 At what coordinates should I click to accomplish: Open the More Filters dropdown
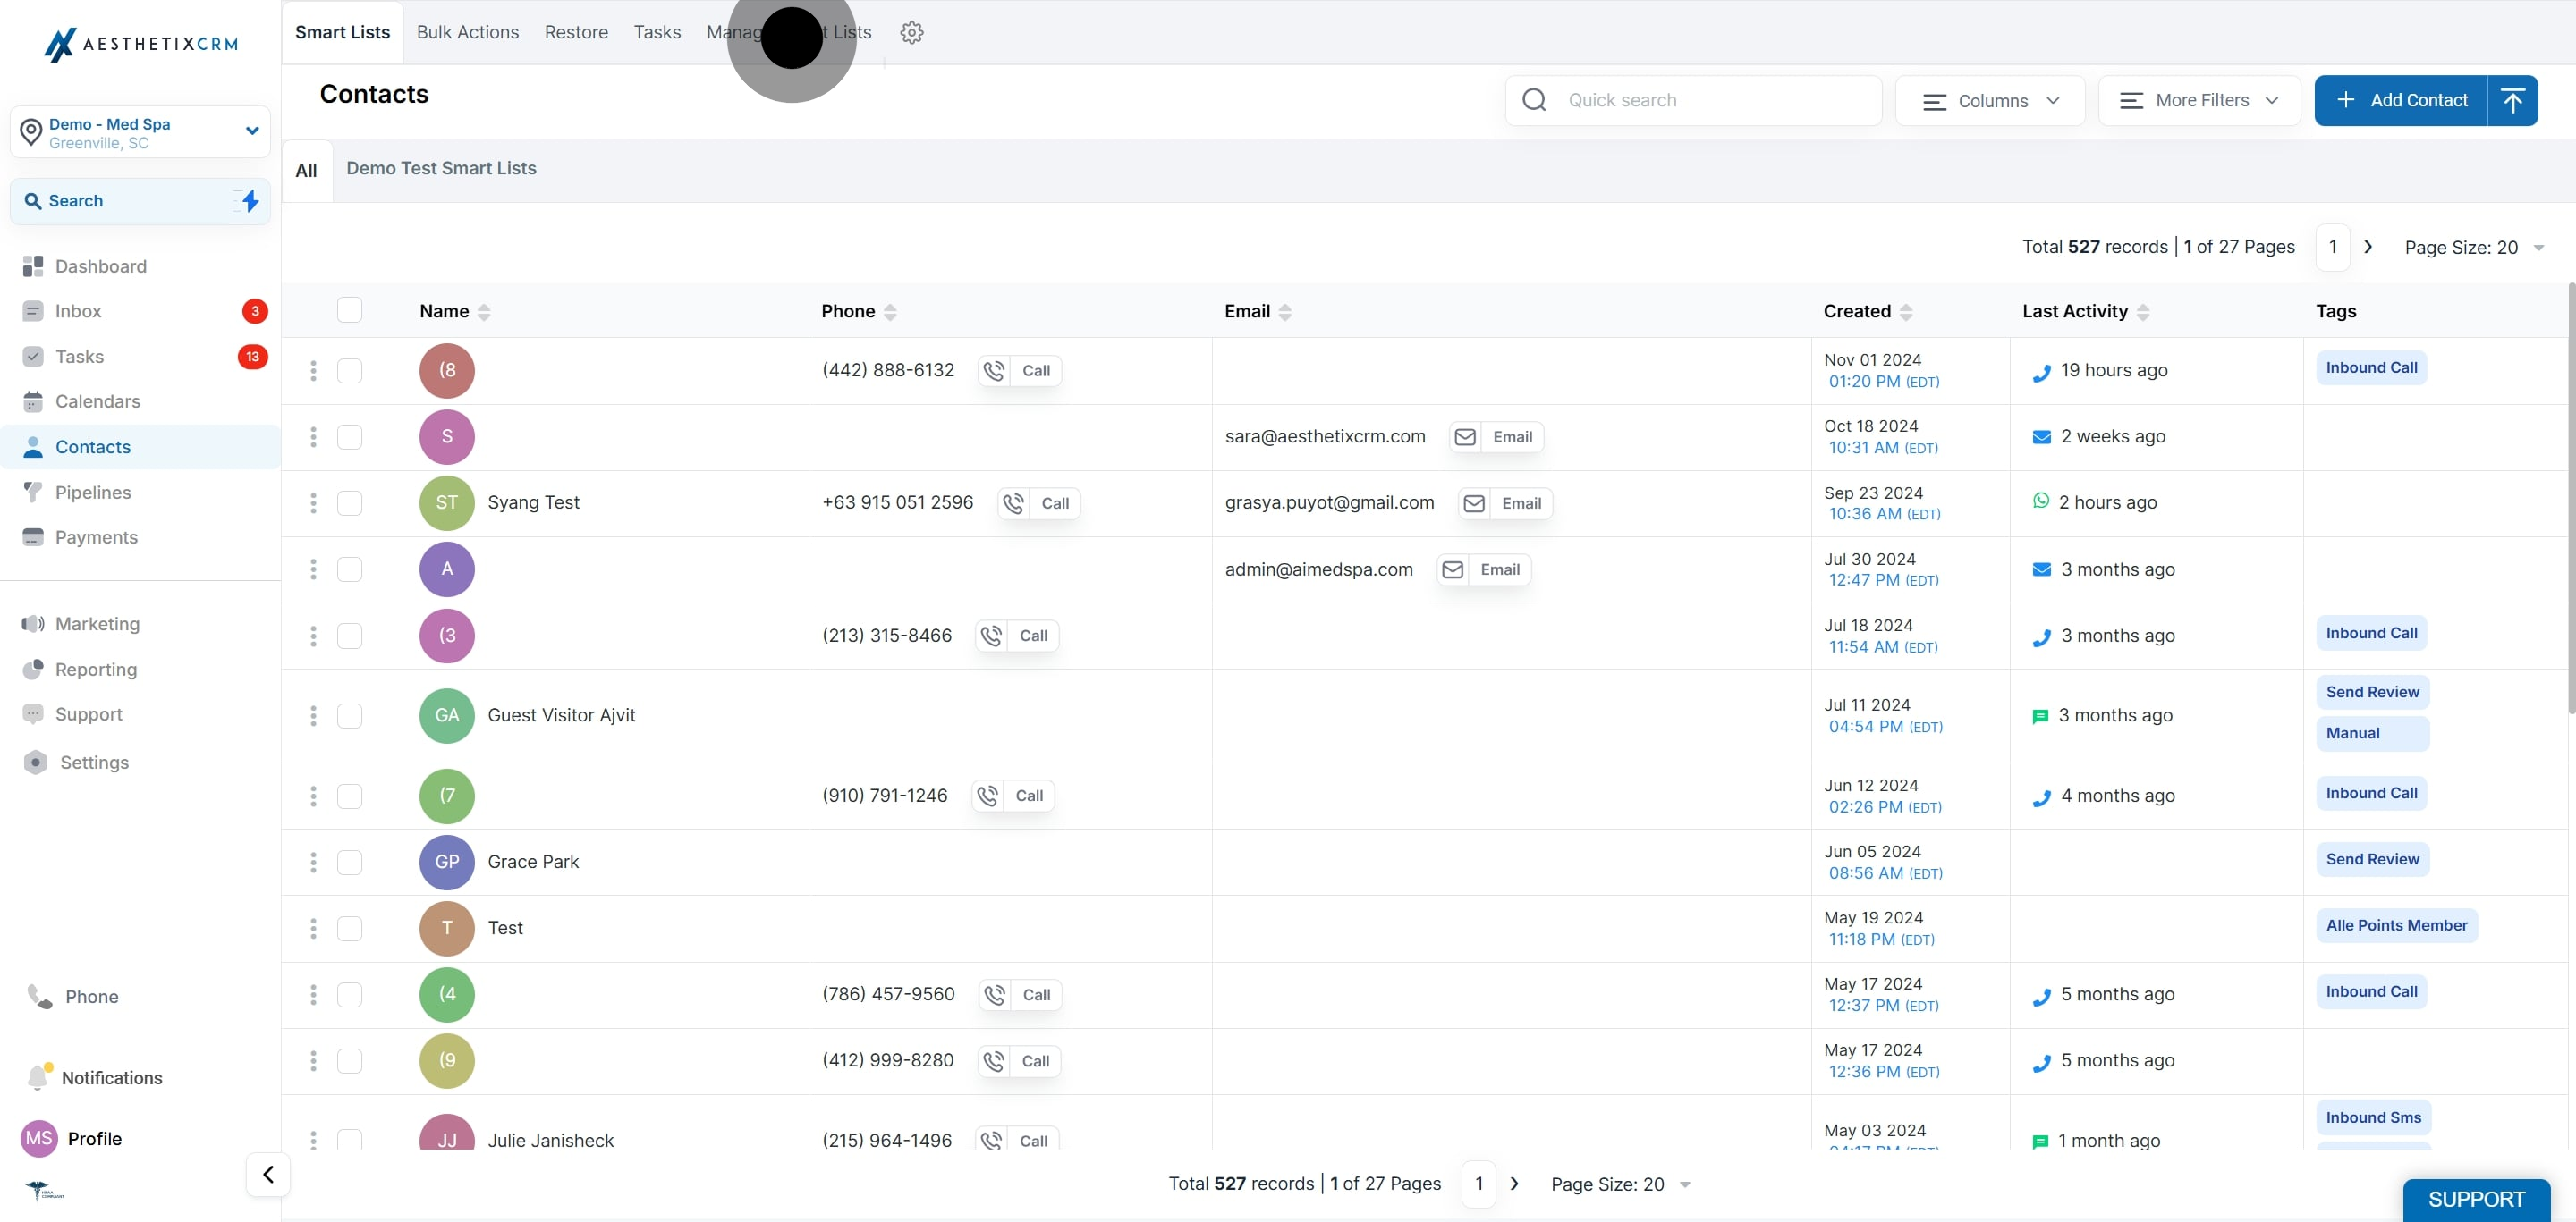click(2199, 100)
